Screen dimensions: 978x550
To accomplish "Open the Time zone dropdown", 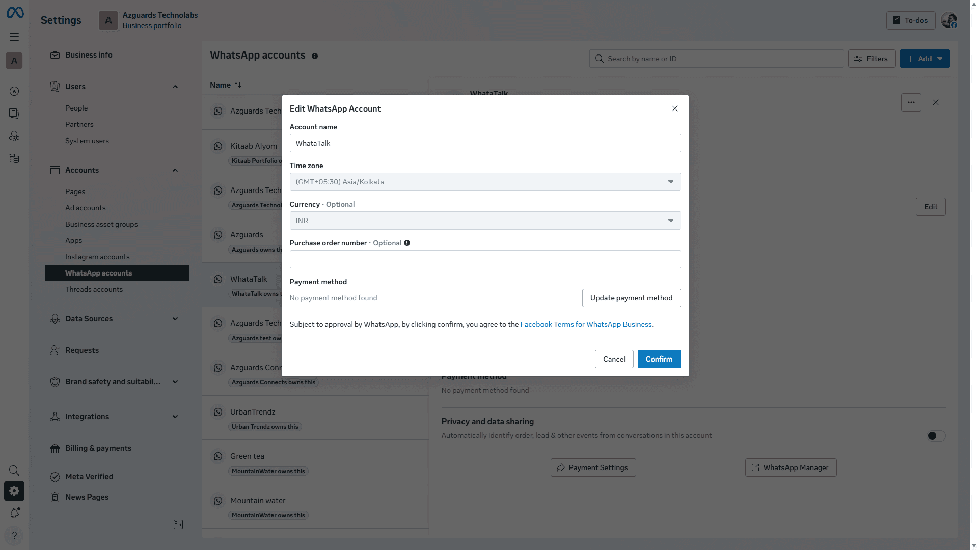I will pos(485,182).
